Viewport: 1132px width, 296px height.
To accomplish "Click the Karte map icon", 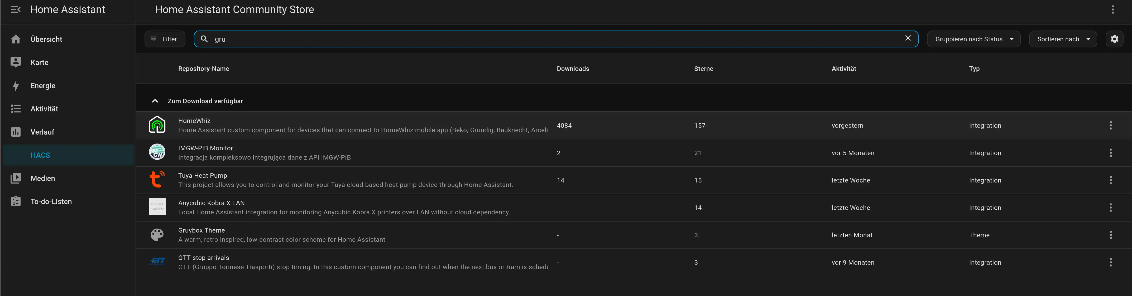I will [x=16, y=62].
